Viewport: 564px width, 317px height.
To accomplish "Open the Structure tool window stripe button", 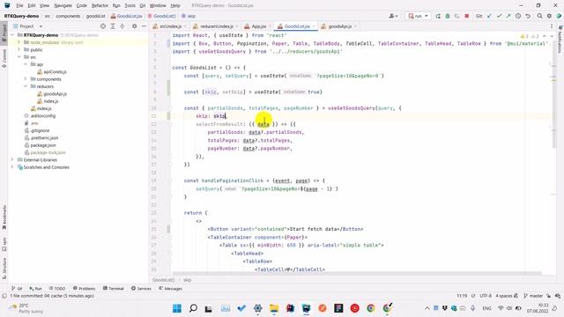I will [x=4, y=269].
